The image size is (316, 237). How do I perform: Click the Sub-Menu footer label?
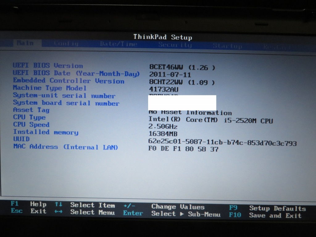(x=204, y=214)
